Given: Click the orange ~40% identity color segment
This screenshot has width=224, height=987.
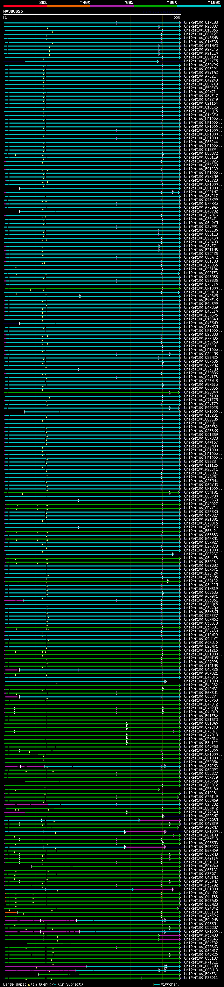Looking at the screenshot, I should pyautogui.click(x=69, y=6).
